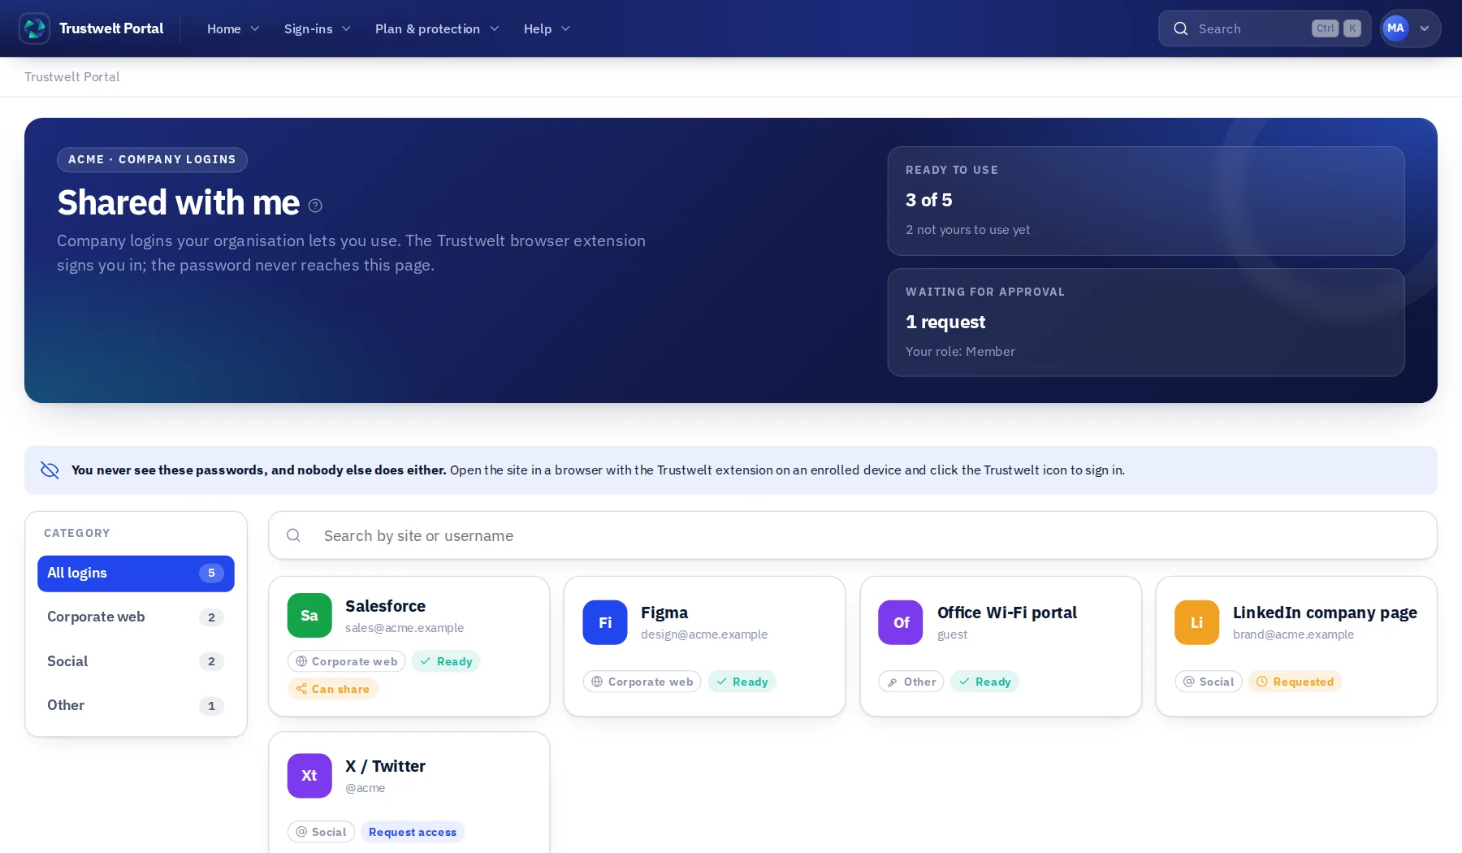Expand the account menu chevron next to MA
Image resolution: width=1462 pixels, height=853 pixels.
coord(1425,28)
